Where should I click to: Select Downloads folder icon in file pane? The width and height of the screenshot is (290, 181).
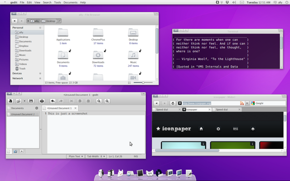coord(98,55)
